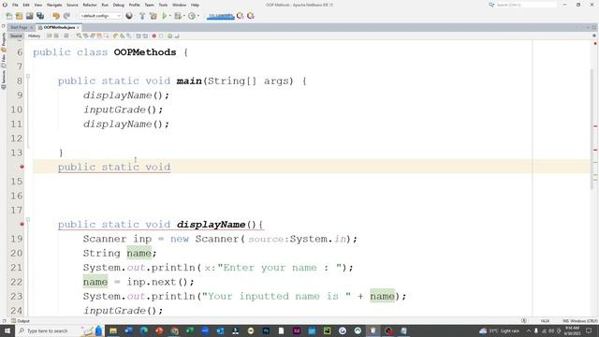Click the Redo arrow icon

click(66, 16)
